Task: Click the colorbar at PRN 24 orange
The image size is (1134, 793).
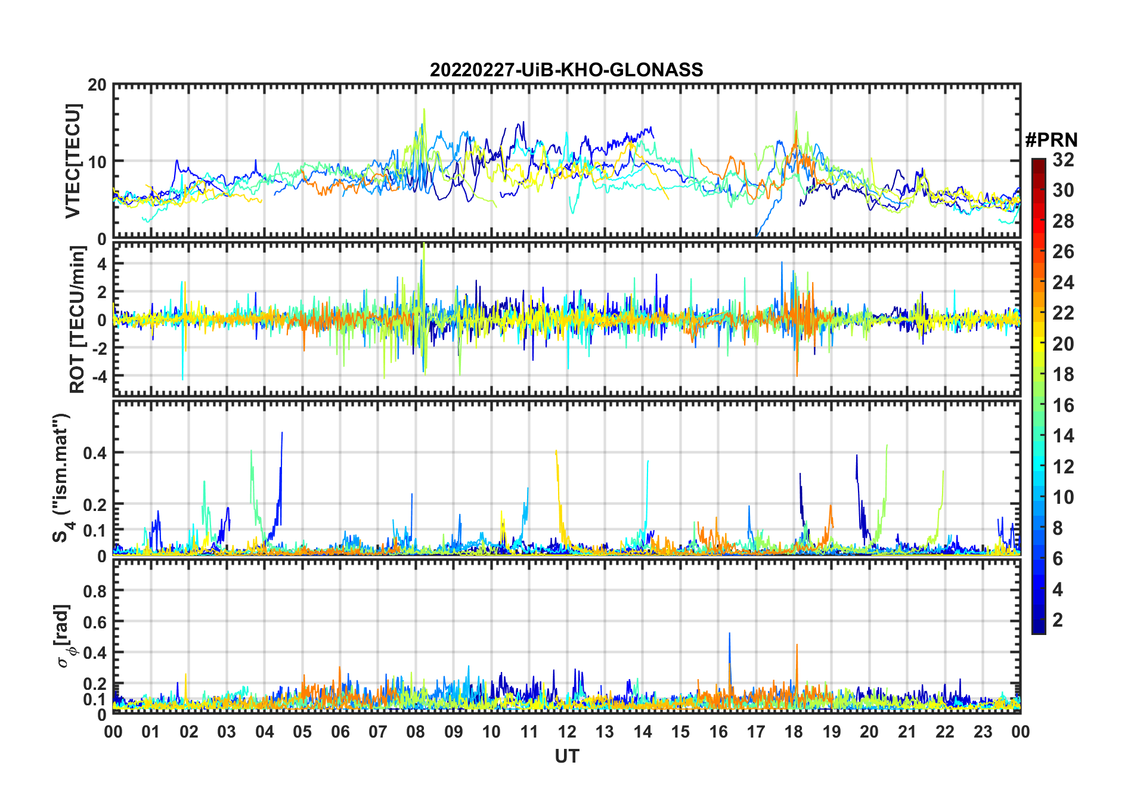Action: [x=1038, y=283]
